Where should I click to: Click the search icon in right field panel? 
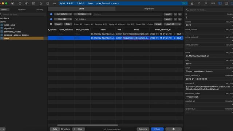187,10
